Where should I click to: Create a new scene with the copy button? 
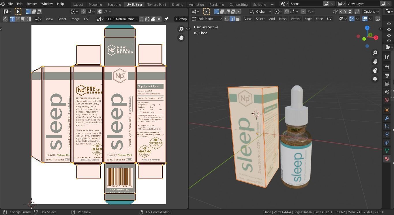[326, 4]
